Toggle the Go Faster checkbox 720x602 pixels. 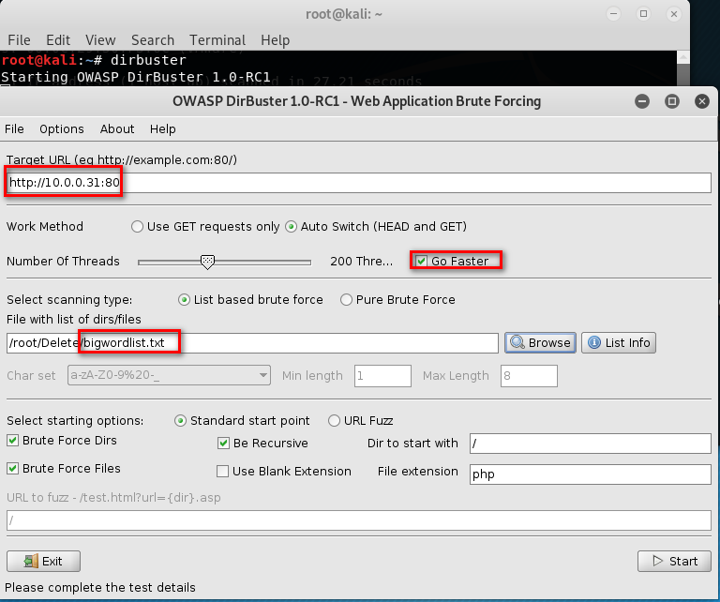coord(421,261)
